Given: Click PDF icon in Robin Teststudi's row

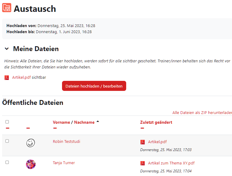Looking at the screenshot, I should (143, 142).
